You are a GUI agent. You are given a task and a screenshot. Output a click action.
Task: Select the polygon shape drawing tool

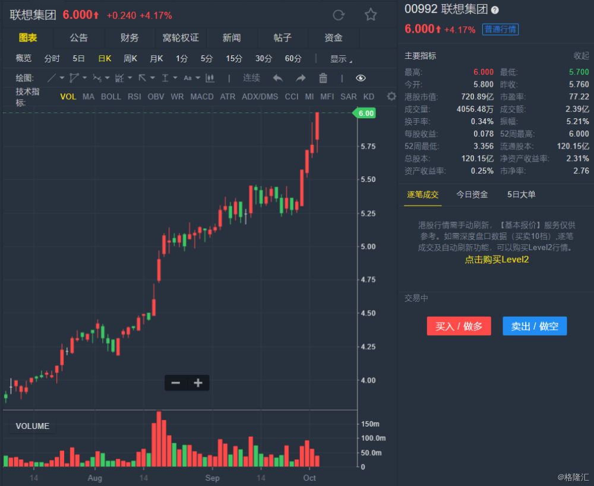click(74, 78)
